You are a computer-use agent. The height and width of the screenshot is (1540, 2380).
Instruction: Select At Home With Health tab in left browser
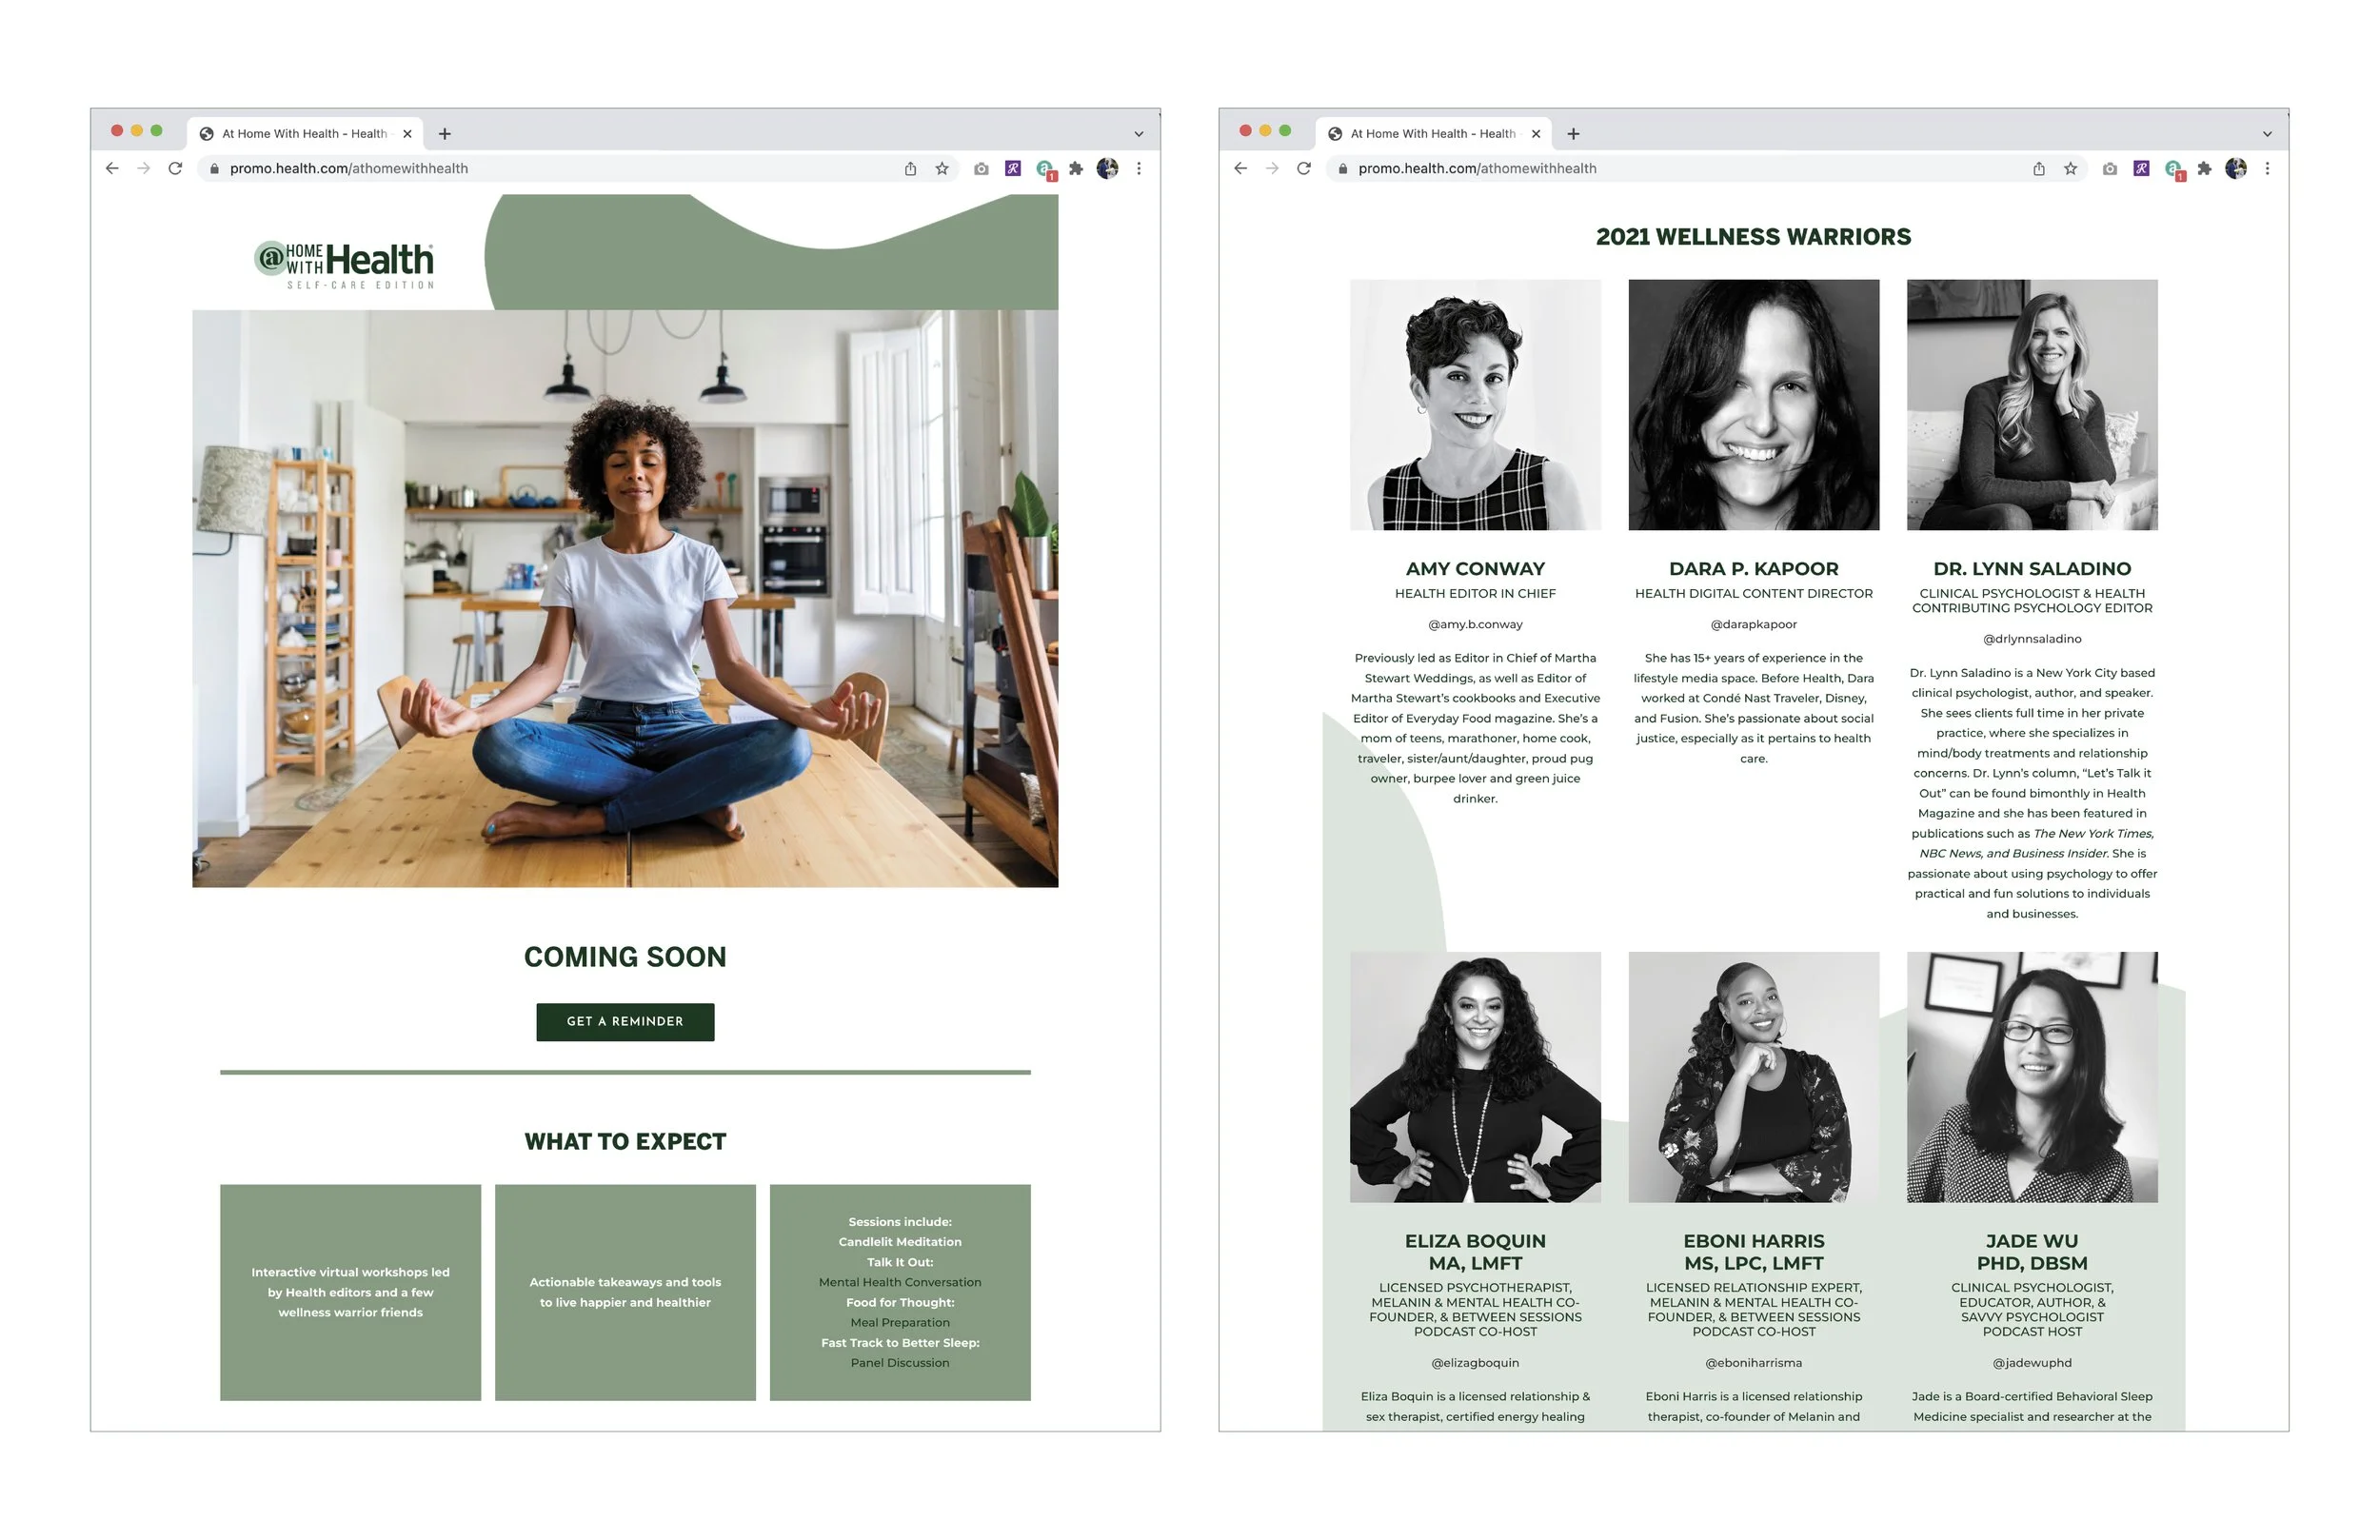coord(300,133)
